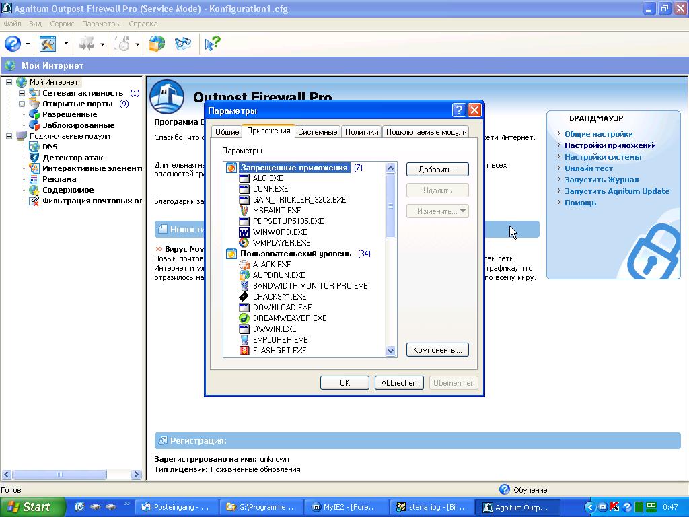The height and width of the screenshot is (517, 689).
Task: Click the Обучение status bar help icon
Action: coord(505,489)
